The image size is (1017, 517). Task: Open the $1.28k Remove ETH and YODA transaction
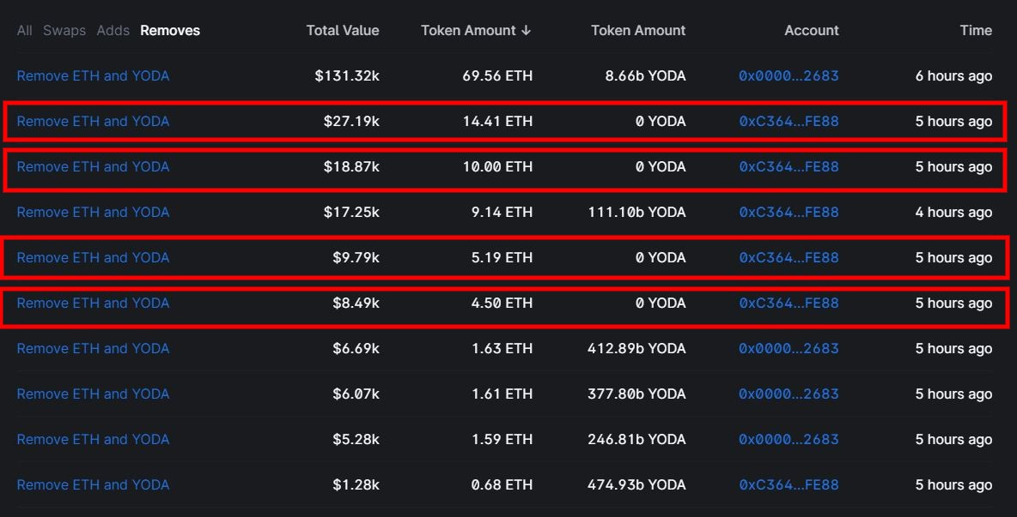pos(93,485)
